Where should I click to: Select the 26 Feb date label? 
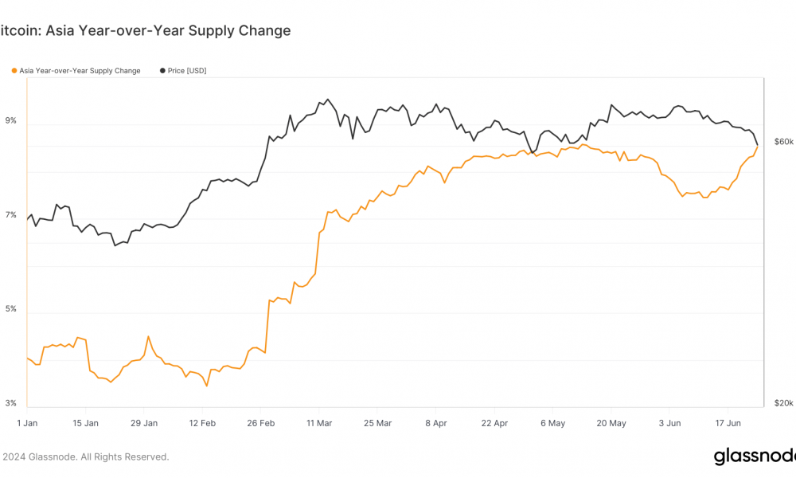[261, 423]
